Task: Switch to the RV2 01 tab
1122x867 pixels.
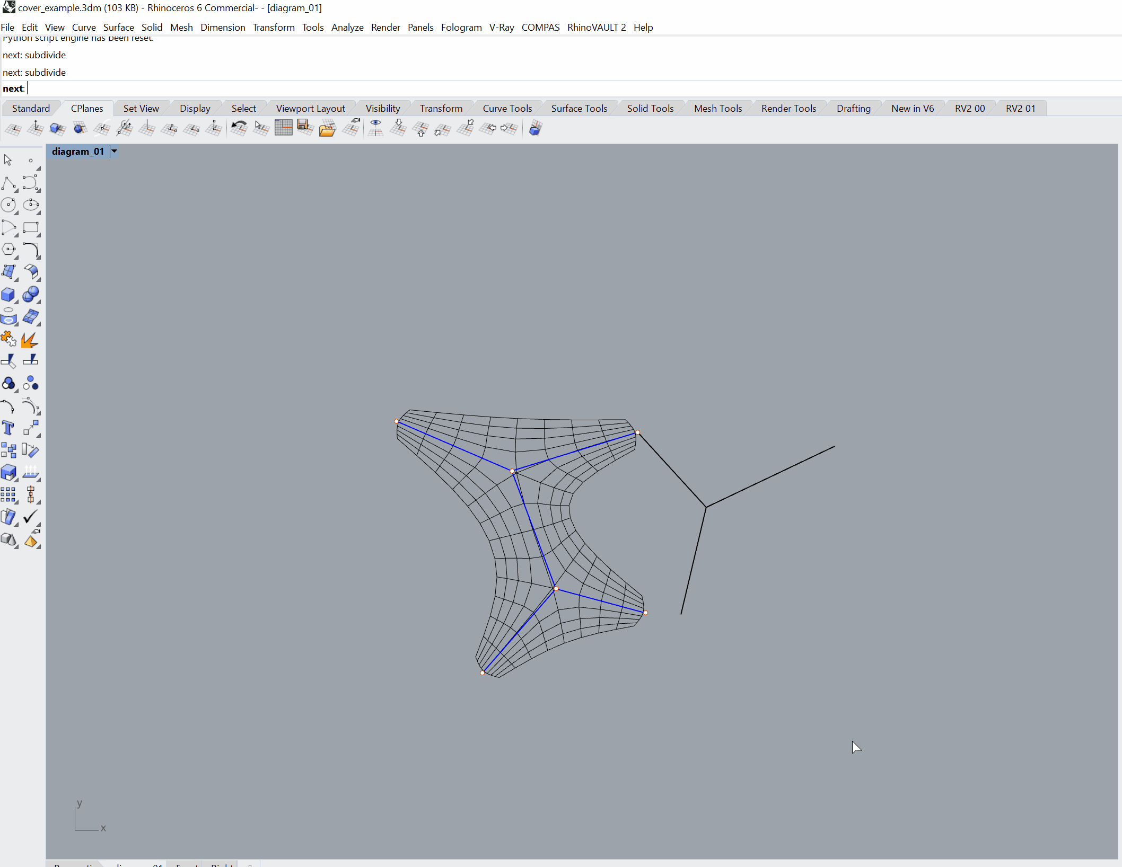Action: (x=1020, y=109)
